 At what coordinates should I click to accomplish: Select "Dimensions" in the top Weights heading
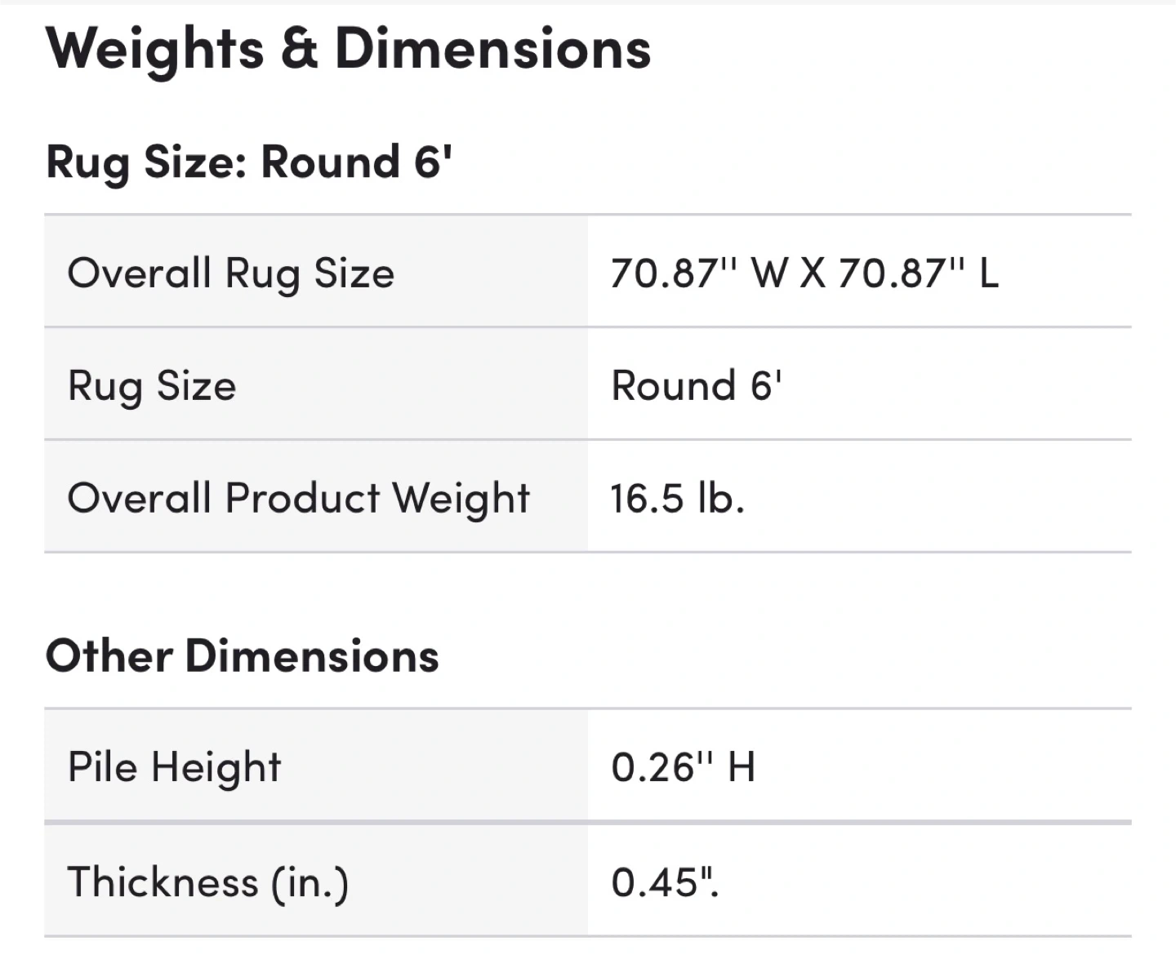[492, 49]
